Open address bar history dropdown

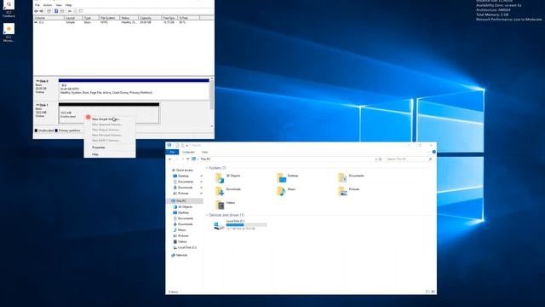tap(376, 159)
